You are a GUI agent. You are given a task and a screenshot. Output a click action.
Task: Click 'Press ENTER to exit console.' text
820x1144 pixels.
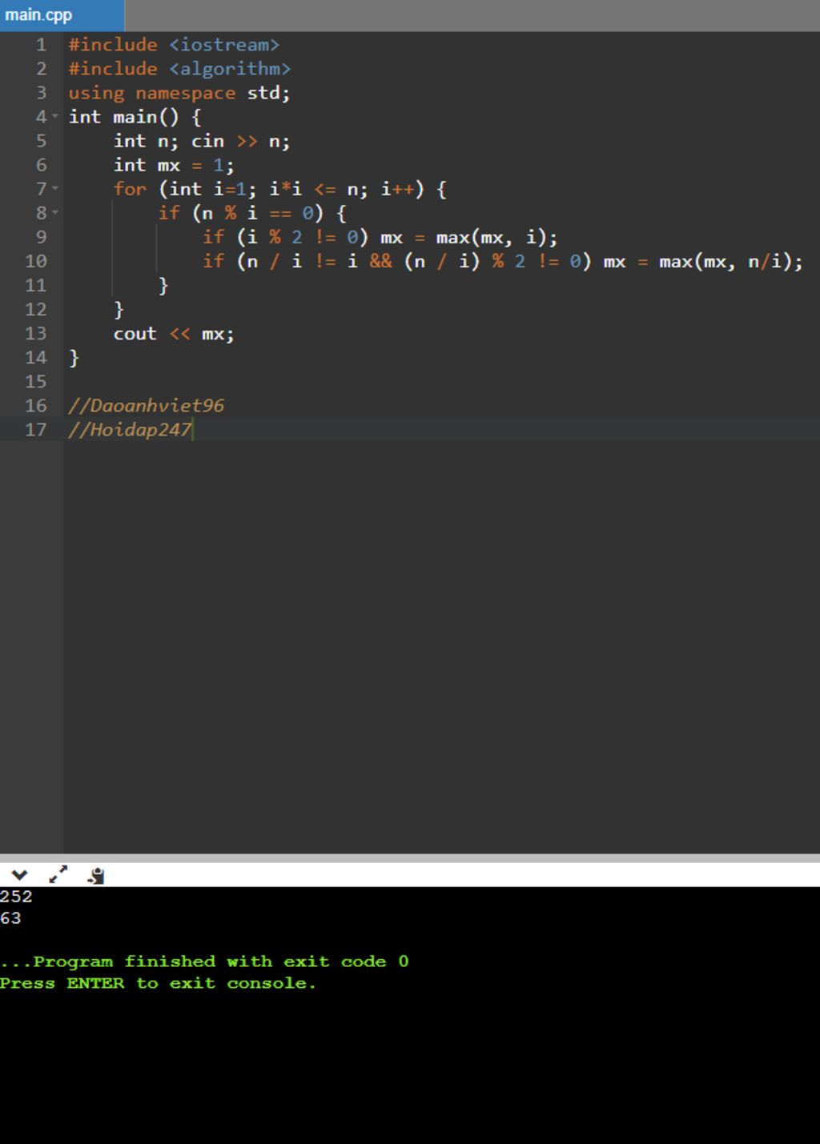[x=158, y=983]
